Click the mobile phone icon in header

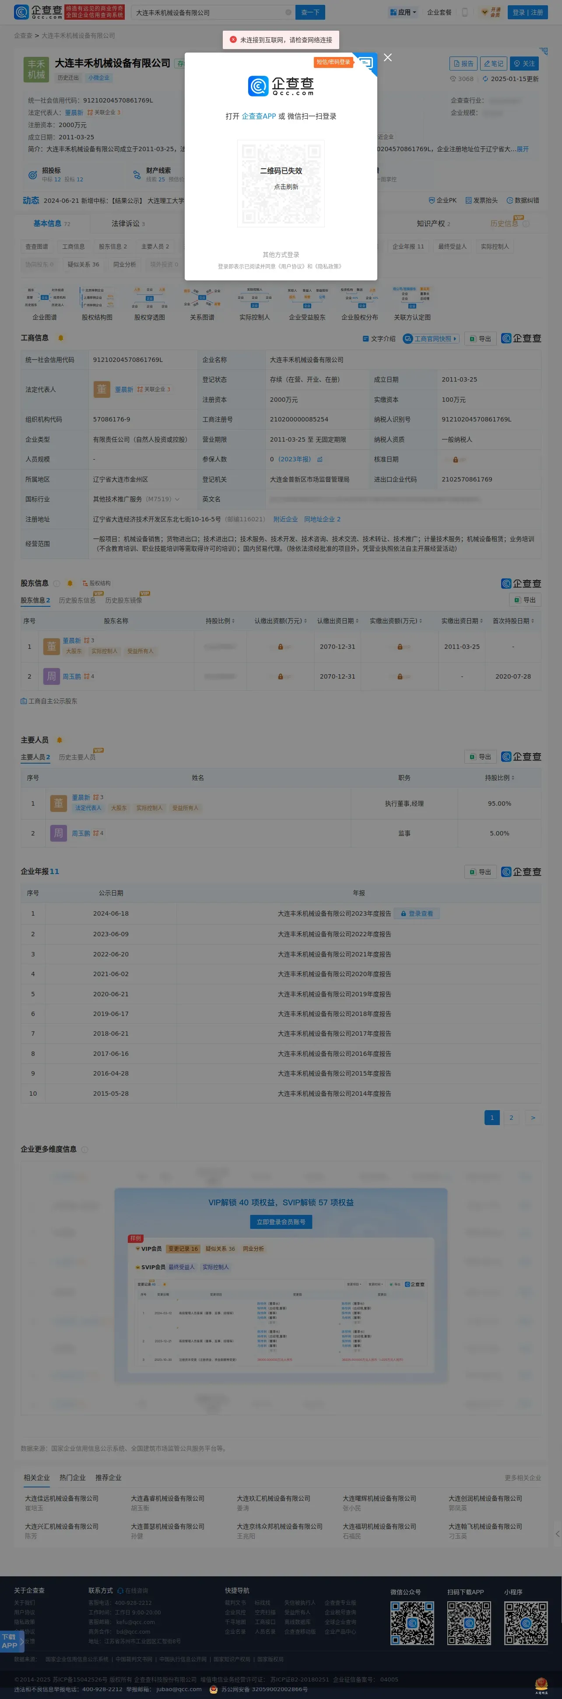[x=464, y=13]
